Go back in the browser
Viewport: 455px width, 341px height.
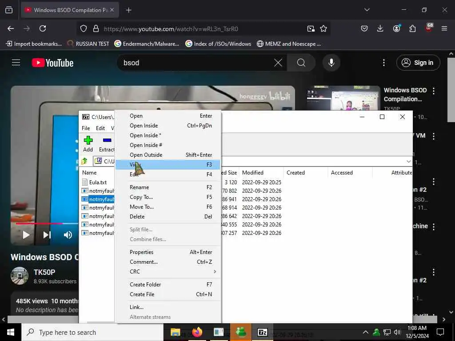[11, 28]
